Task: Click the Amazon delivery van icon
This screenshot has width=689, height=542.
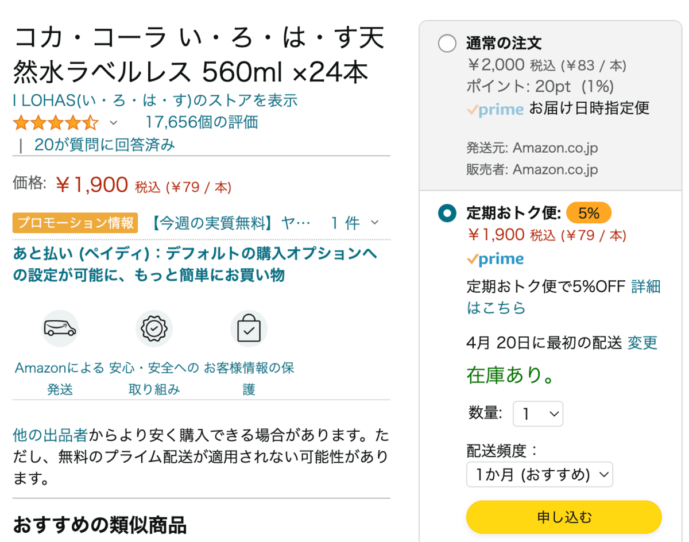Action: 60,328
